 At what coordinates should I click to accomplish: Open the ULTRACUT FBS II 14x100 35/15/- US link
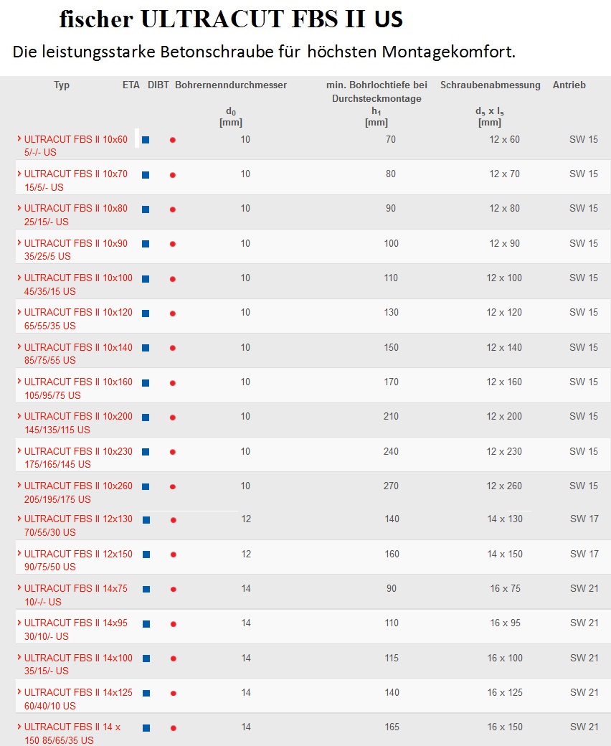(x=78, y=664)
